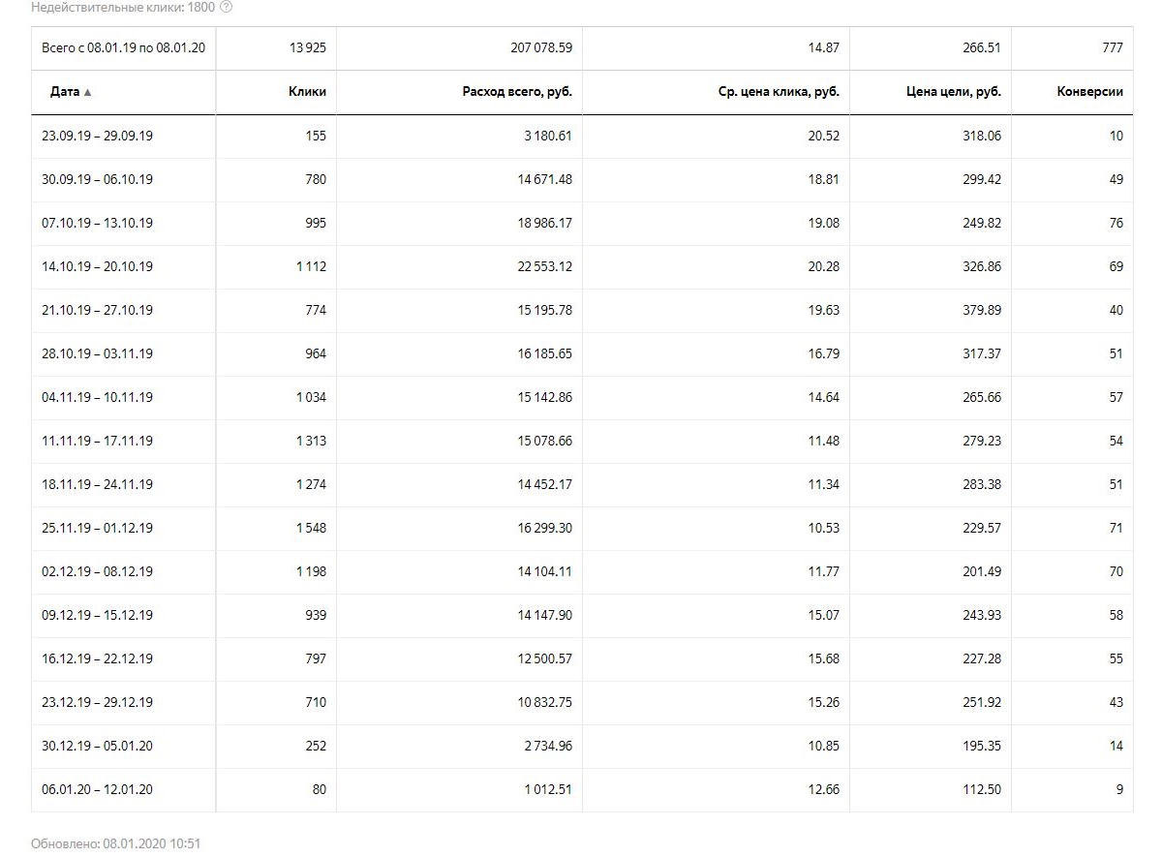Click the 25.11.19 – 01.12.19 date cell
Screen dimensions: 1162x857
pyautogui.click(x=97, y=529)
